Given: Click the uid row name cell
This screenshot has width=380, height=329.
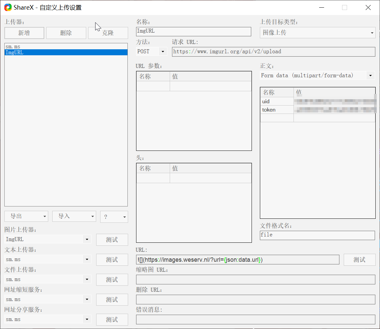Looking at the screenshot, I should click(x=277, y=101).
